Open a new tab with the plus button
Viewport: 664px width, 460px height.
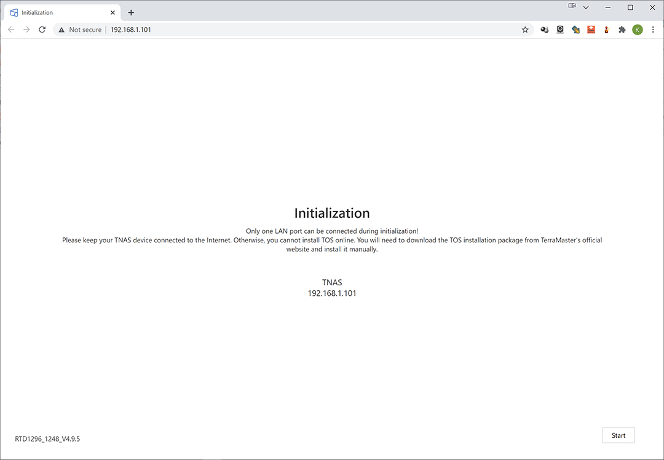[x=131, y=13]
